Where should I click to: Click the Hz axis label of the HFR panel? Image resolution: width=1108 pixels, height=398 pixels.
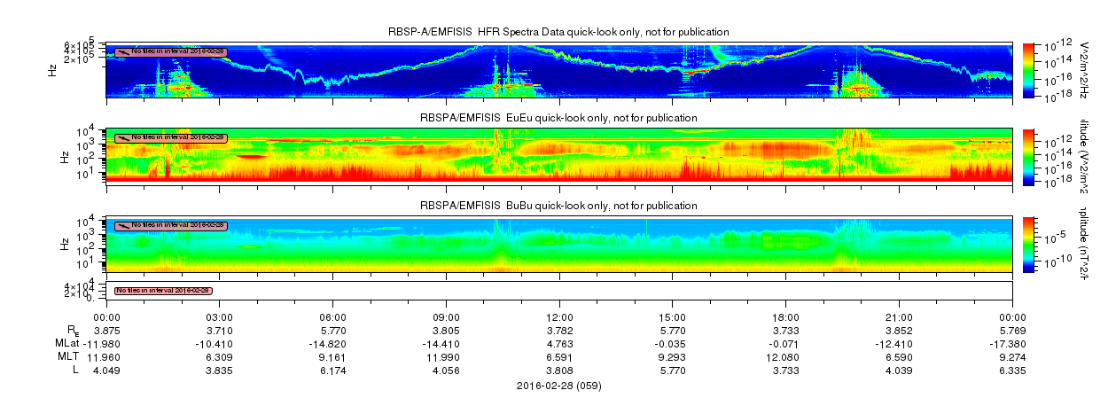[x=54, y=69]
